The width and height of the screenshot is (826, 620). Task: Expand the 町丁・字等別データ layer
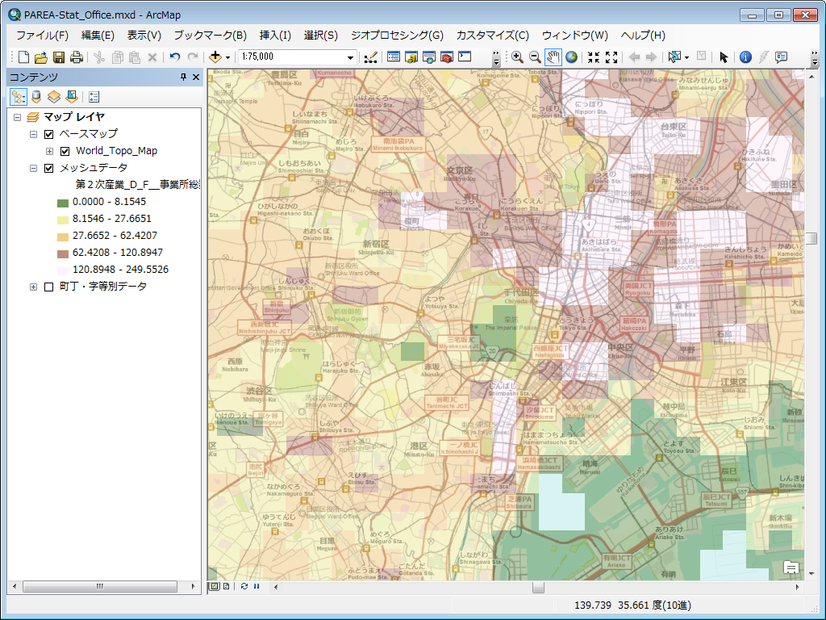pos(33,287)
